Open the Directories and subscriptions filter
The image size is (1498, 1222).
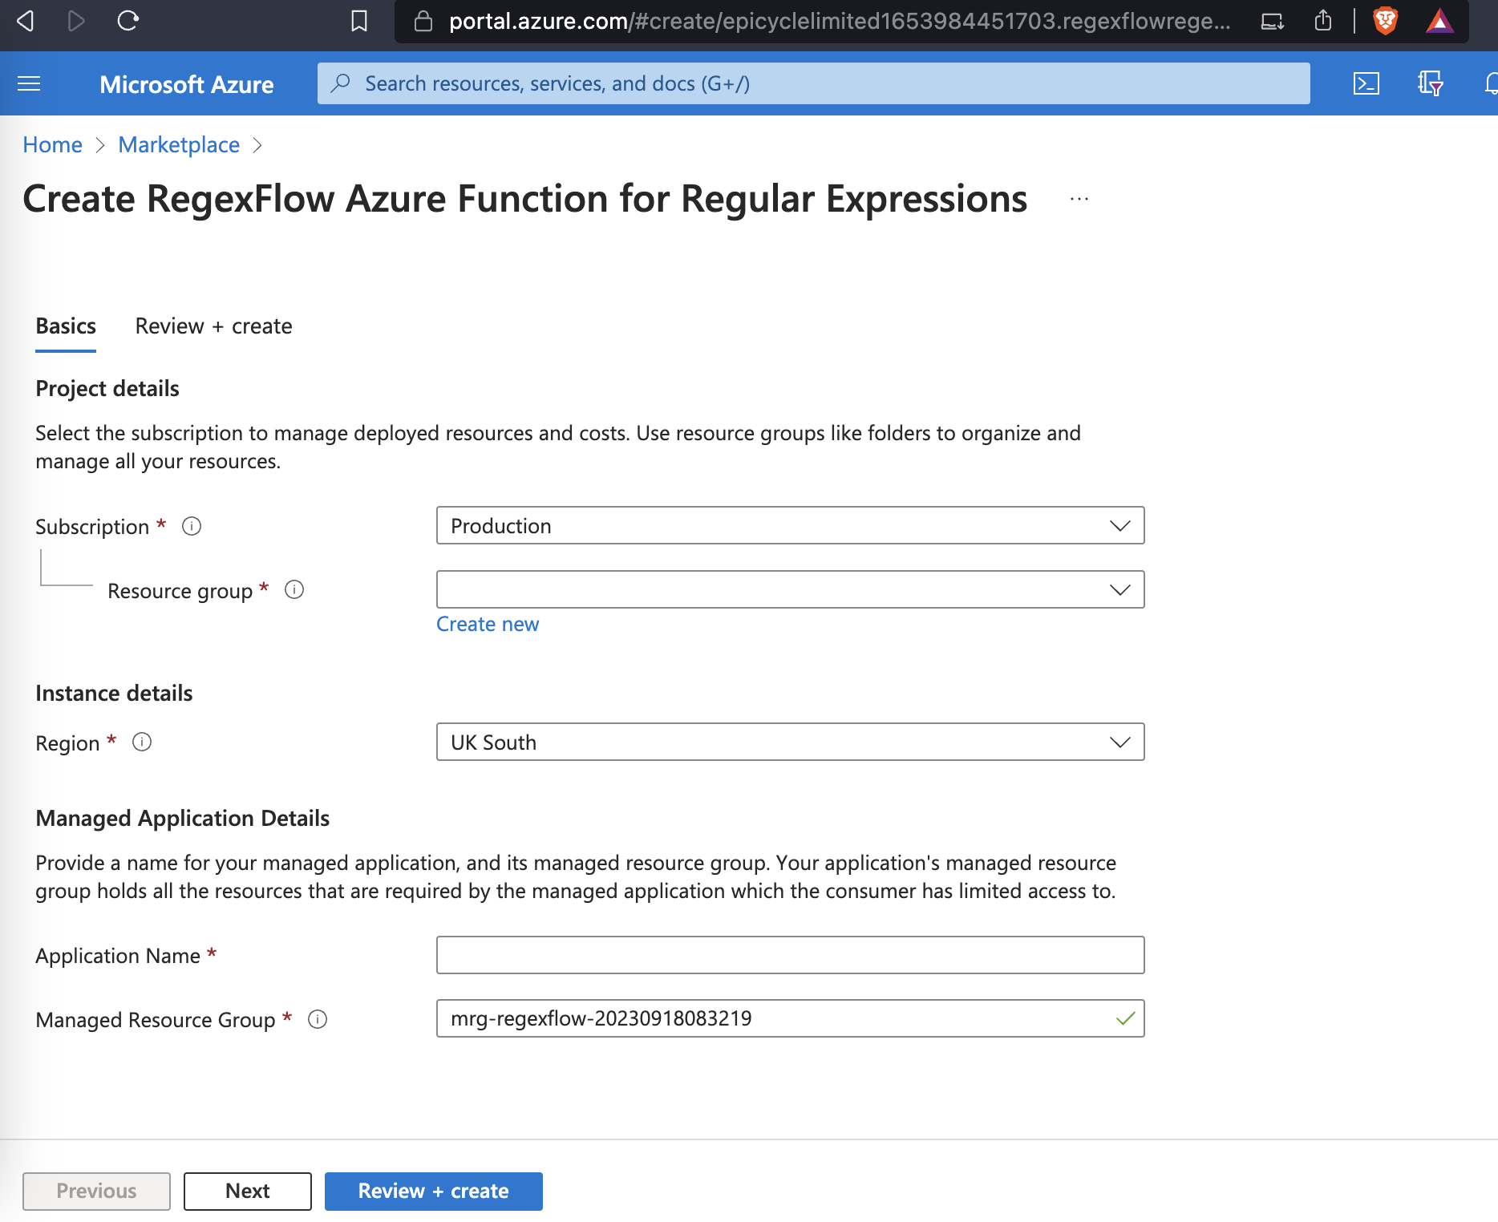click(x=1430, y=83)
